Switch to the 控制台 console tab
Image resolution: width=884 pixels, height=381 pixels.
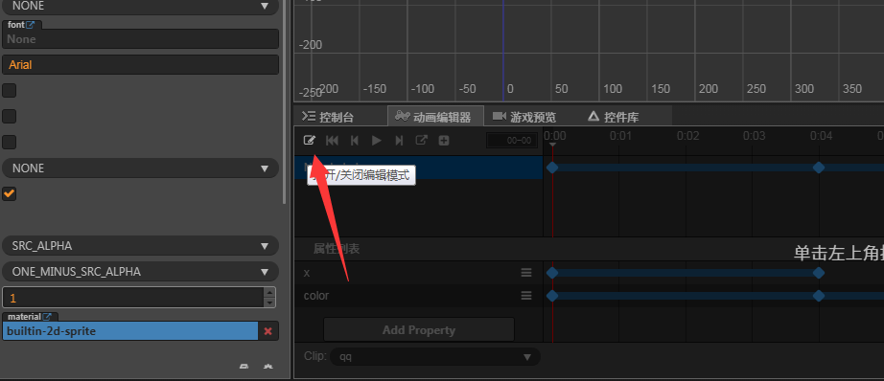[x=328, y=117]
